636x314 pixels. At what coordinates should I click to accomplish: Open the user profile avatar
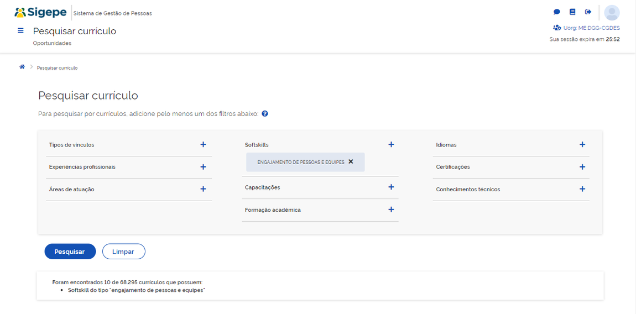tap(612, 13)
